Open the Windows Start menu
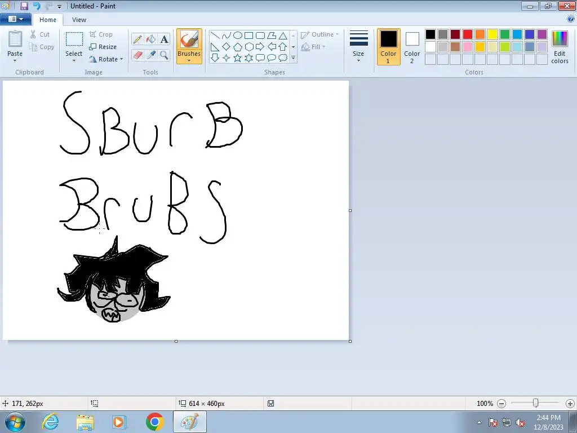Image resolution: width=577 pixels, height=433 pixels. [x=15, y=422]
